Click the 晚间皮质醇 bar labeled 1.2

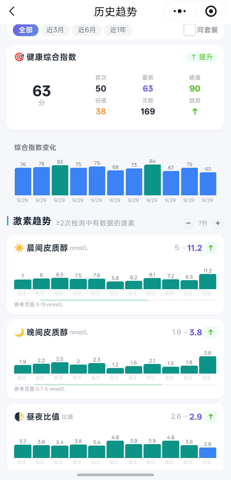point(115,371)
